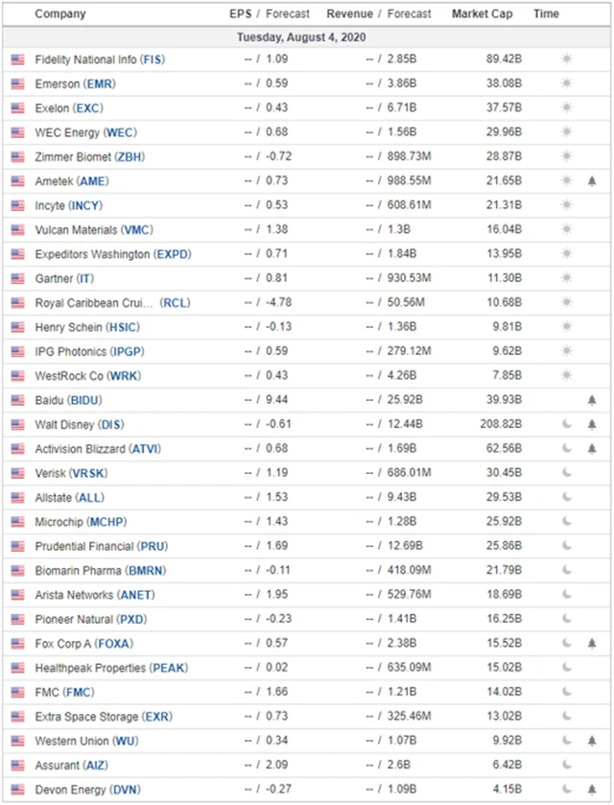The height and width of the screenshot is (805, 614).
Task: Sort the table by Time header
Action: [547, 14]
